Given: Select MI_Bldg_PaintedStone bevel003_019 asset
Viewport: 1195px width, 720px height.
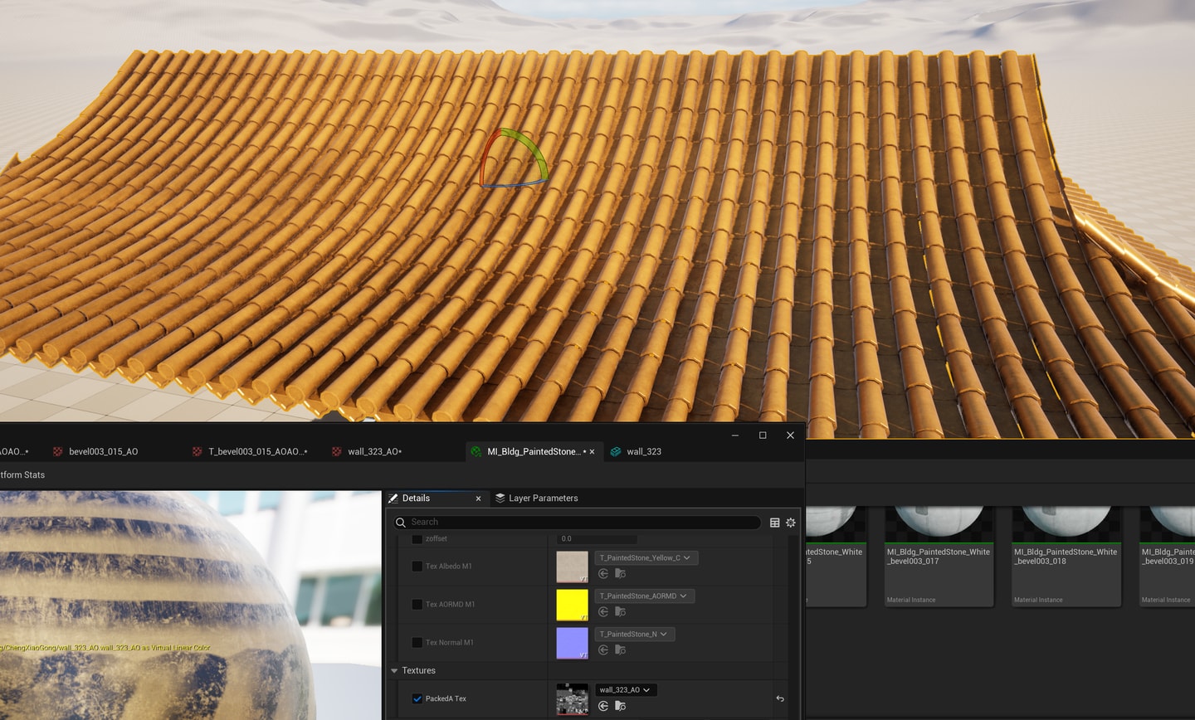Looking at the screenshot, I should click(x=1167, y=557).
